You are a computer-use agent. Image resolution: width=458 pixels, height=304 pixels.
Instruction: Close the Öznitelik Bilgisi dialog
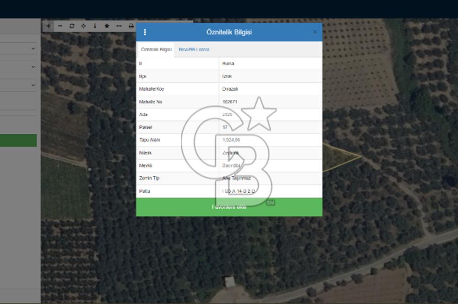(315, 32)
